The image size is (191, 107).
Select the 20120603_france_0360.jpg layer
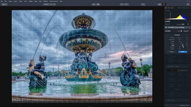[x=178, y=28]
